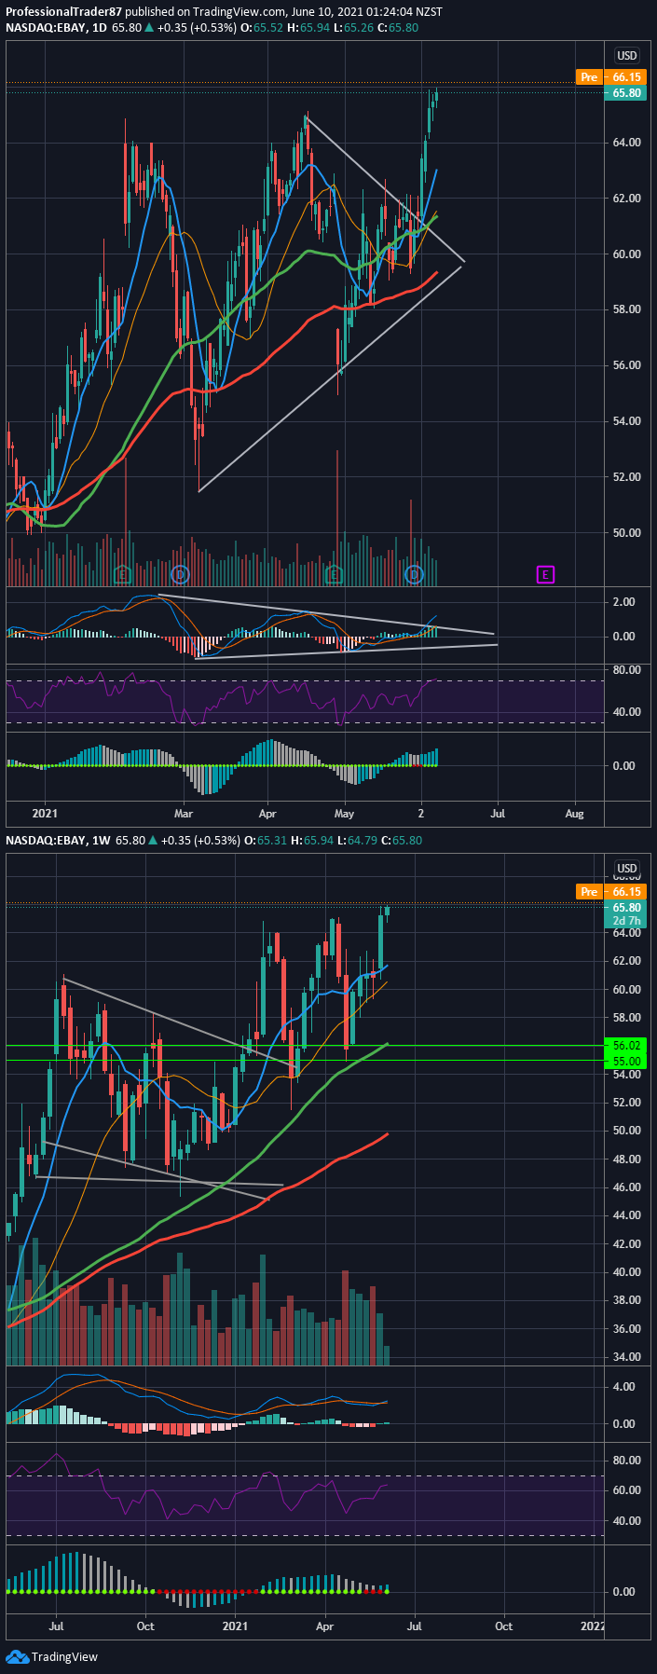Click the L:64.79 low value on weekly chart

pyautogui.click(x=357, y=841)
